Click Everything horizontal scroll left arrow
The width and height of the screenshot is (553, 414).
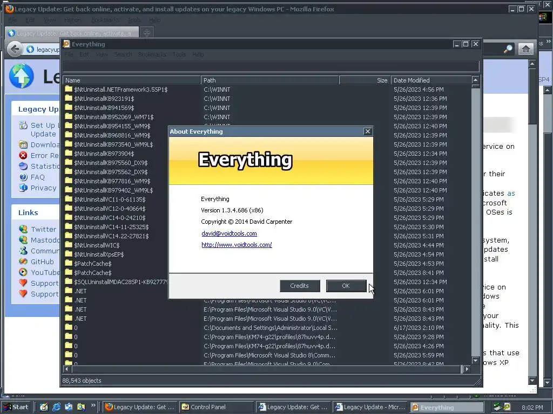[67, 369]
